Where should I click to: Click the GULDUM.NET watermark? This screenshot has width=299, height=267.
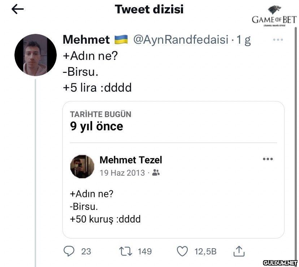[x=280, y=262]
